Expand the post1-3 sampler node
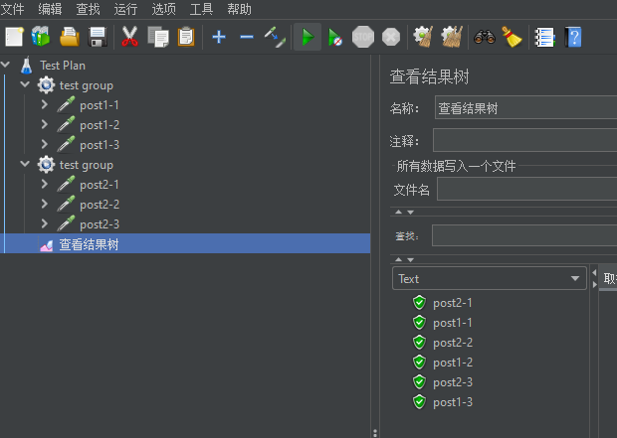Viewport: 617px width, 438px height. point(45,144)
